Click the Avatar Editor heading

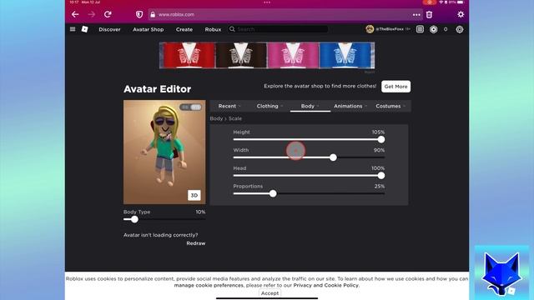click(x=158, y=89)
